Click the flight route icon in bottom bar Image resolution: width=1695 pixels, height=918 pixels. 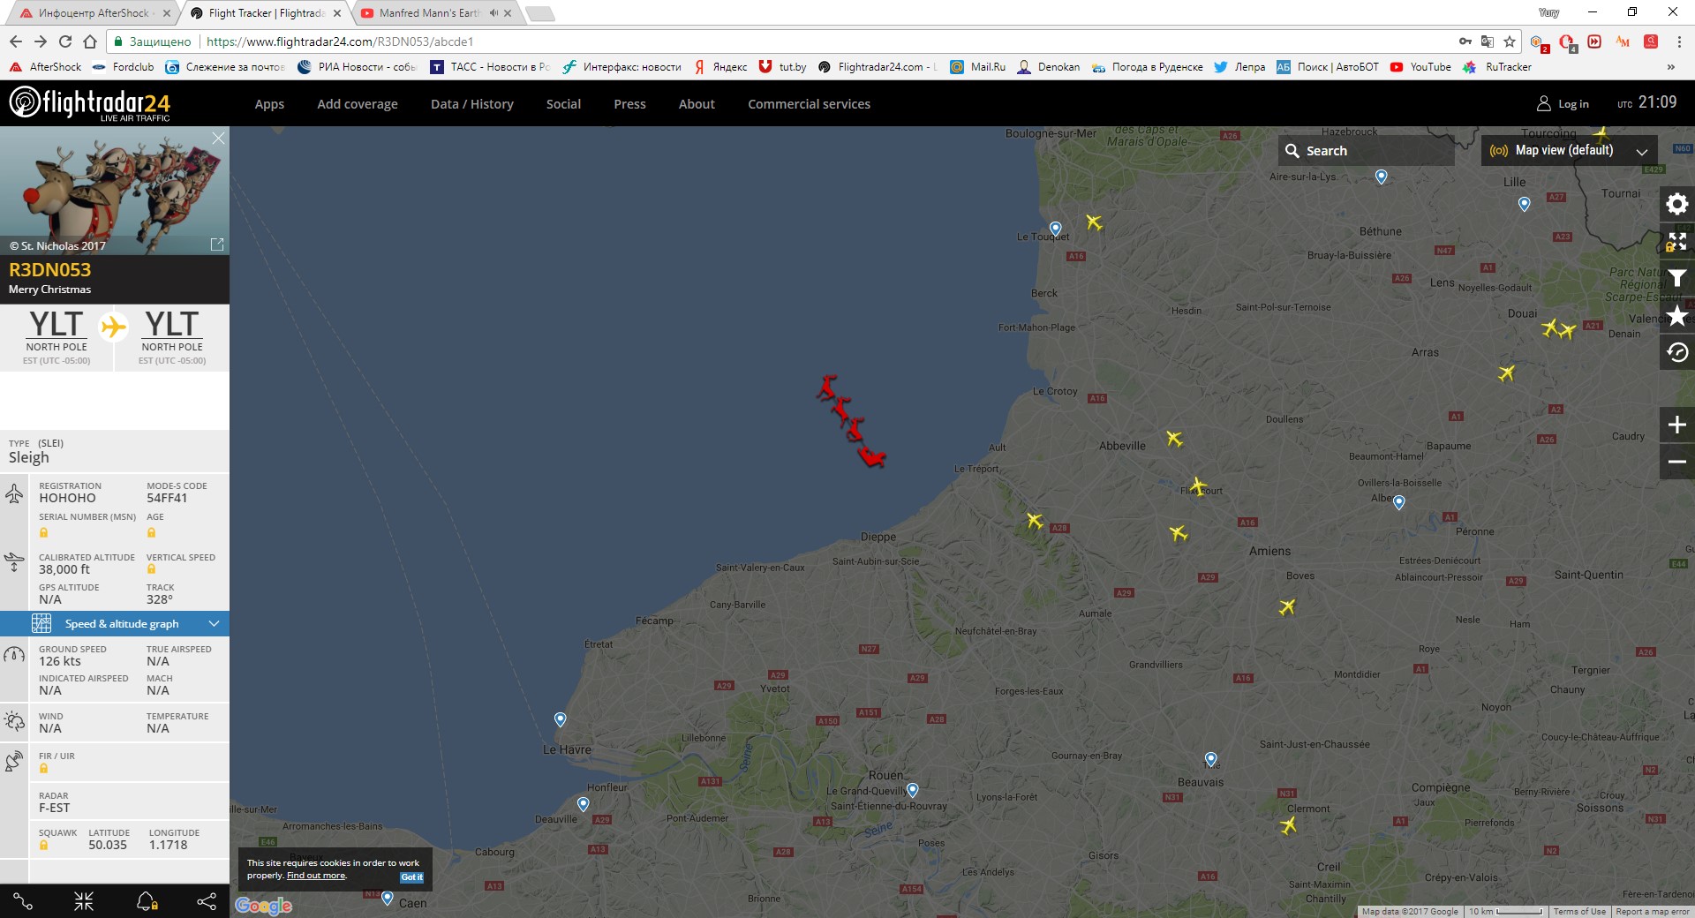click(x=24, y=901)
